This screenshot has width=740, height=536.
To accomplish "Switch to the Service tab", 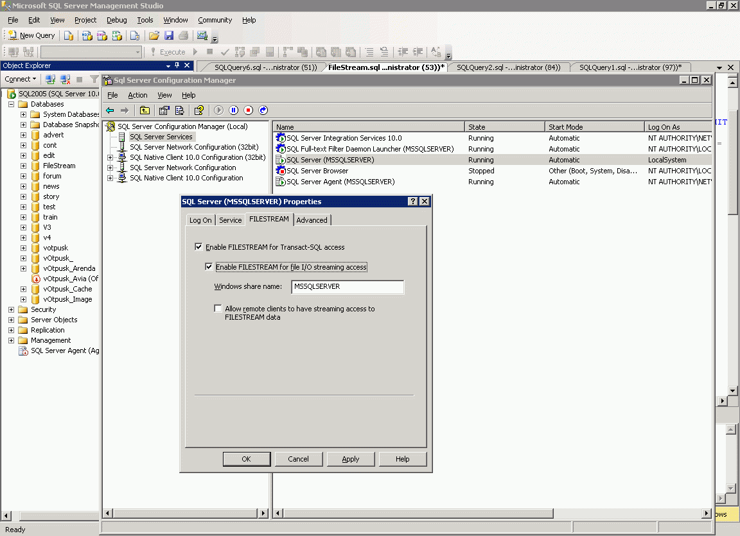I will 231,220.
